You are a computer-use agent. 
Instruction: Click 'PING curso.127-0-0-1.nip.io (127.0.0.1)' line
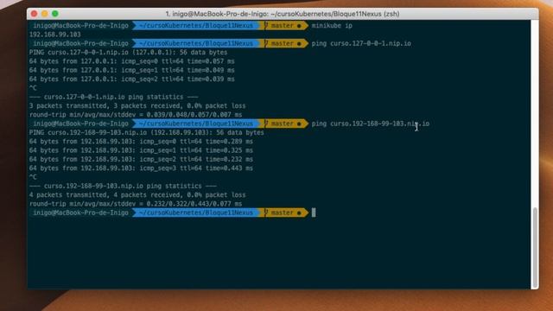click(128, 52)
